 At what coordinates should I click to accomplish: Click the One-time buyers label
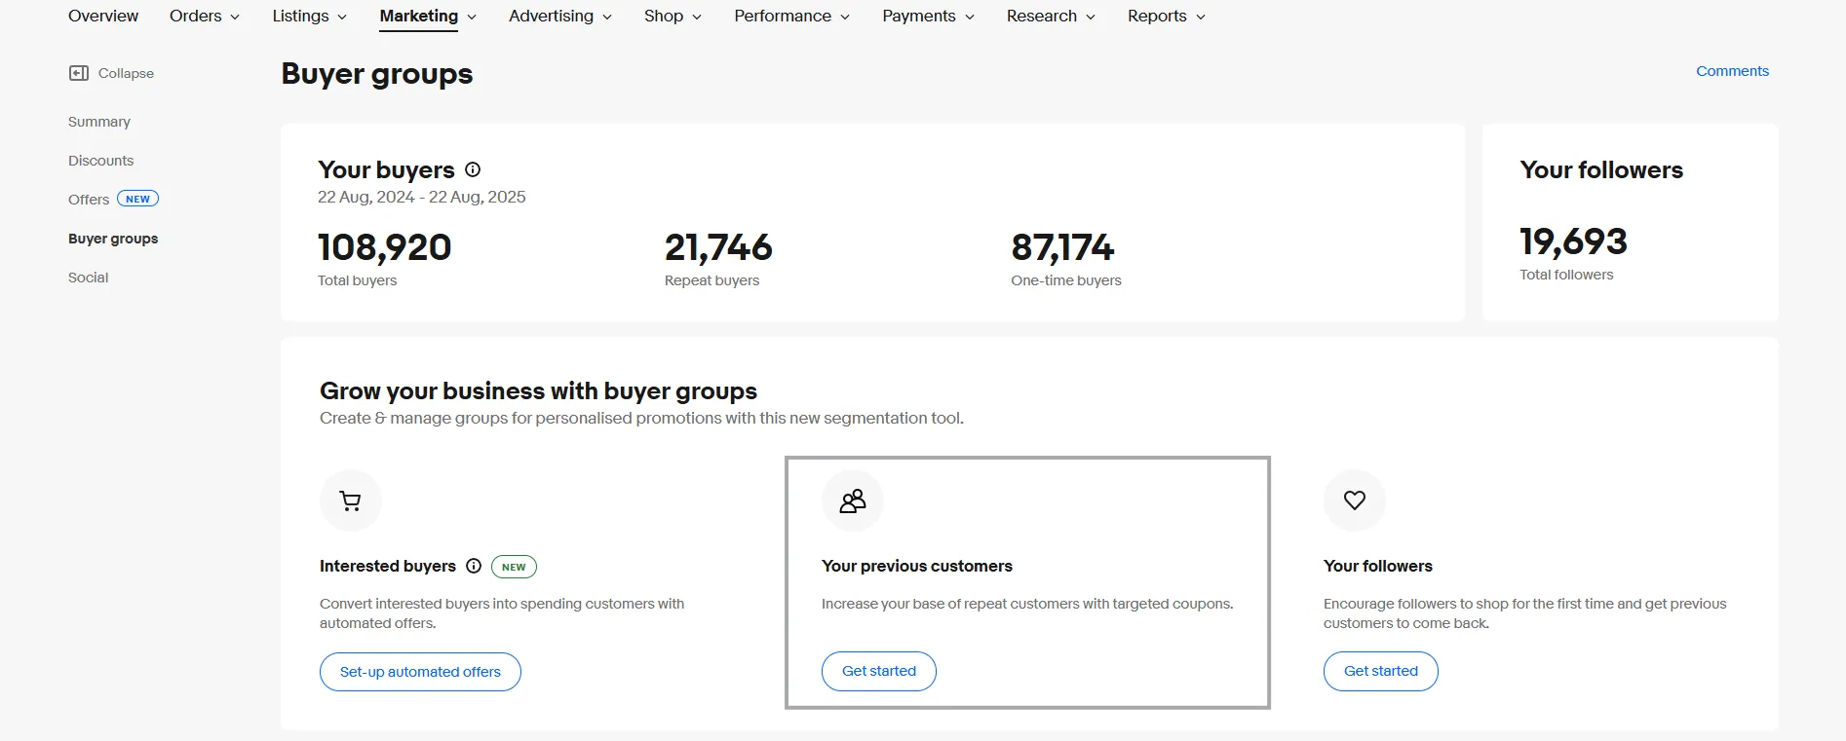click(1066, 280)
